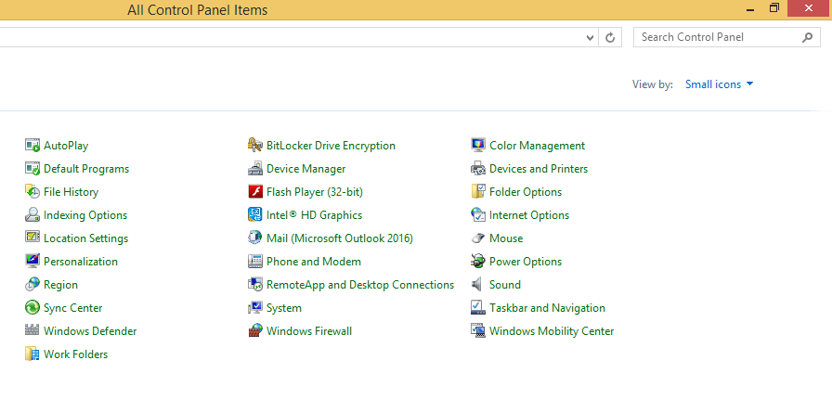
Task: Open the Sound speaker icon
Action: click(478, 284)
